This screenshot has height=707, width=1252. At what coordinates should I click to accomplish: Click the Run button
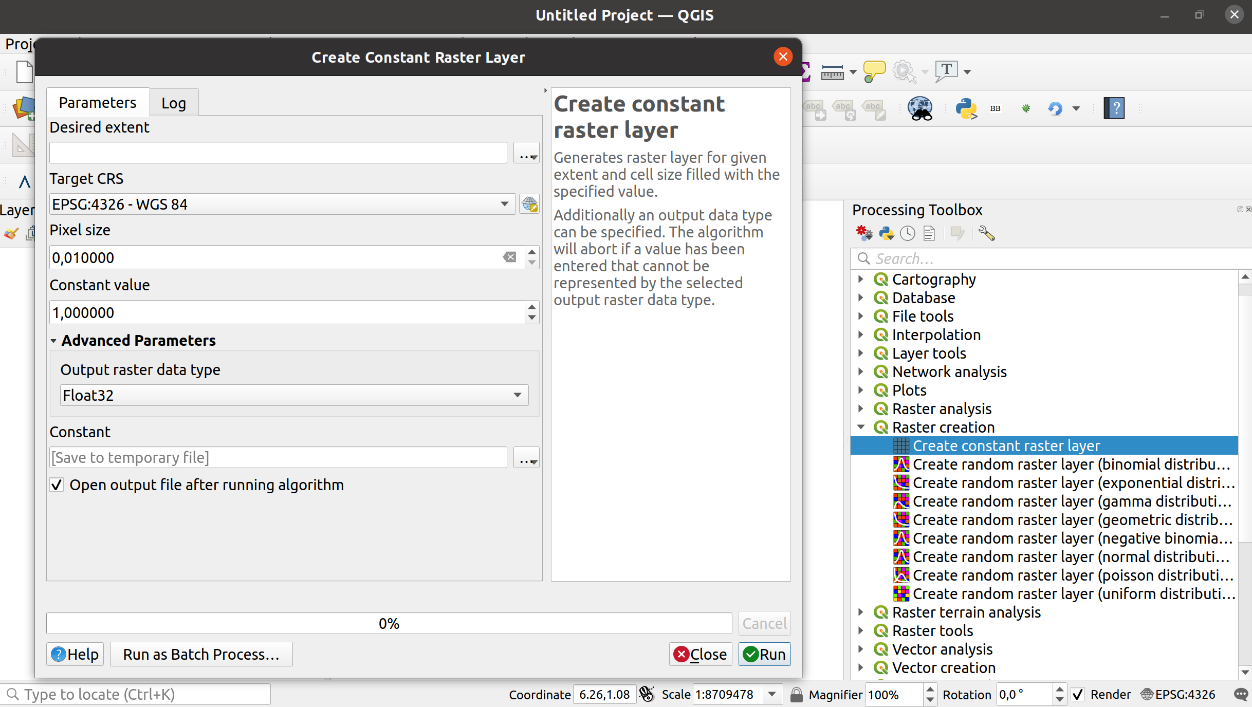click(764, 654)
